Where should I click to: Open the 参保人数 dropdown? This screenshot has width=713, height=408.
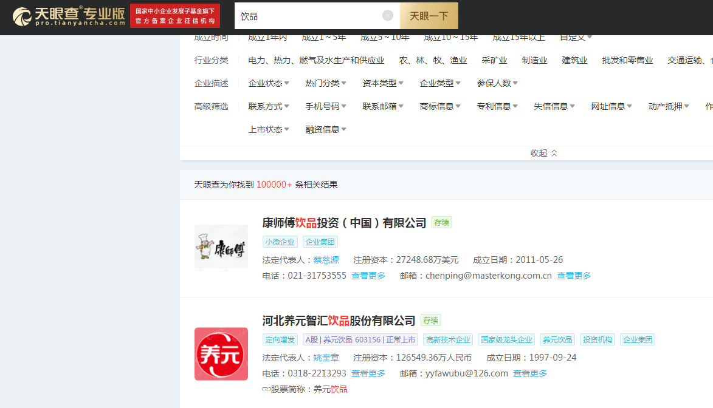click(497, 83)
